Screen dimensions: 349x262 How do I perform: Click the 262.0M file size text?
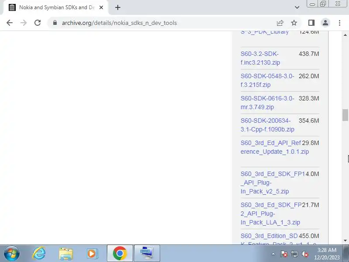(309, 76)
